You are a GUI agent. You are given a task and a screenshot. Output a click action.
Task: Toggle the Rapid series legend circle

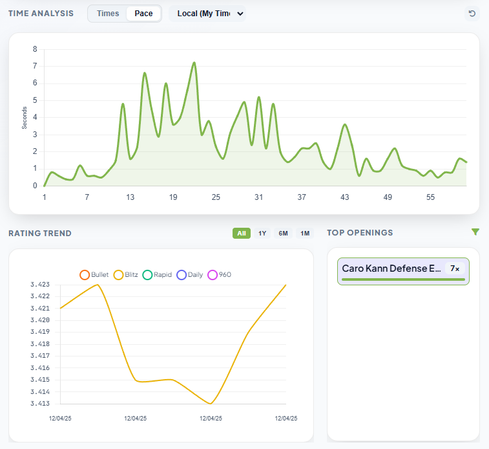click(147, 275)
